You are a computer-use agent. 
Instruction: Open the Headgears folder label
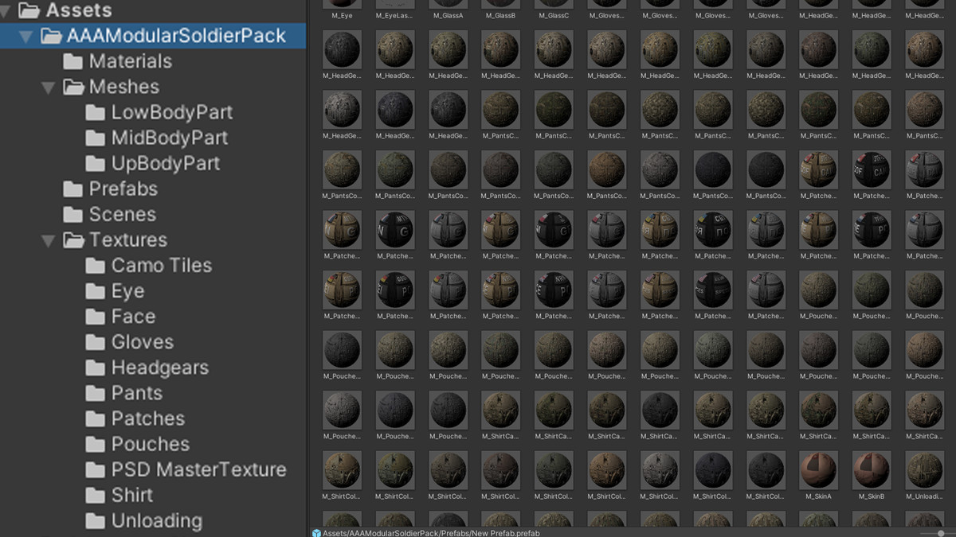click(x=160, y=368)
